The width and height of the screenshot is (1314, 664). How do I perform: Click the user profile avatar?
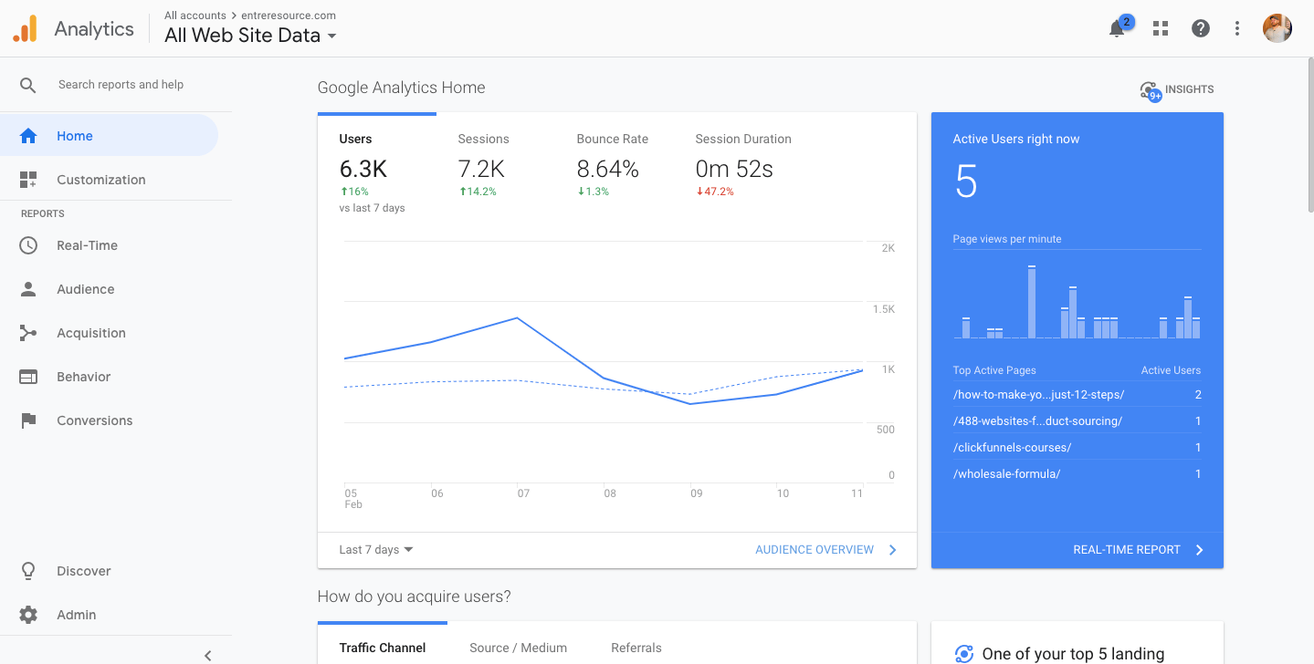[1277, 28]
